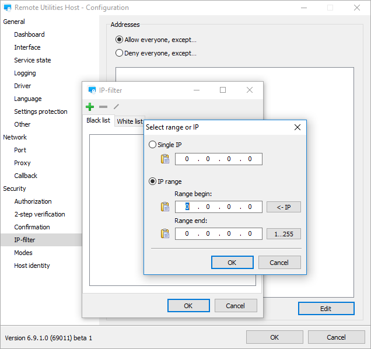The height and width of the screenshot is (349, 371).
Task: Click the pencil edit icon in IP-filter
Action: pyautogui.click(x=116, y=107)
